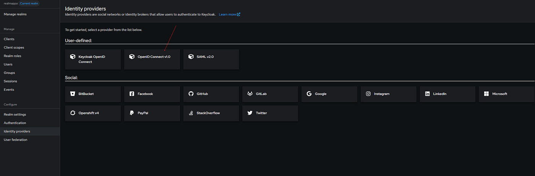Click the BitBucket logo icon
The width and height of the screenshot is (535, 176).
73,94
